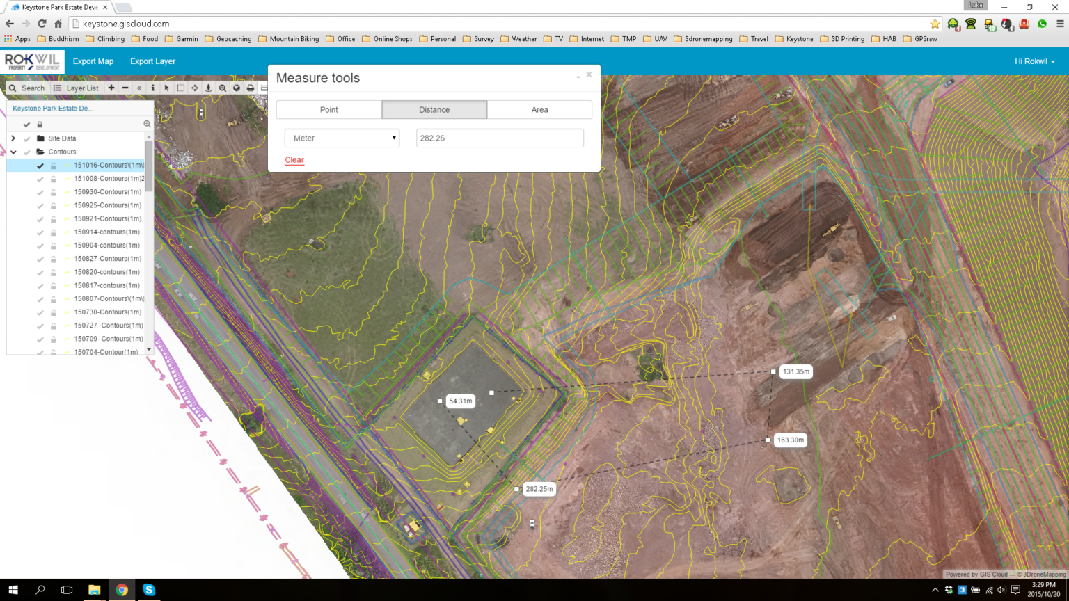Activate the feature info tool
The width and height of the screenshot is (1069, 601).
pos(153,88)
